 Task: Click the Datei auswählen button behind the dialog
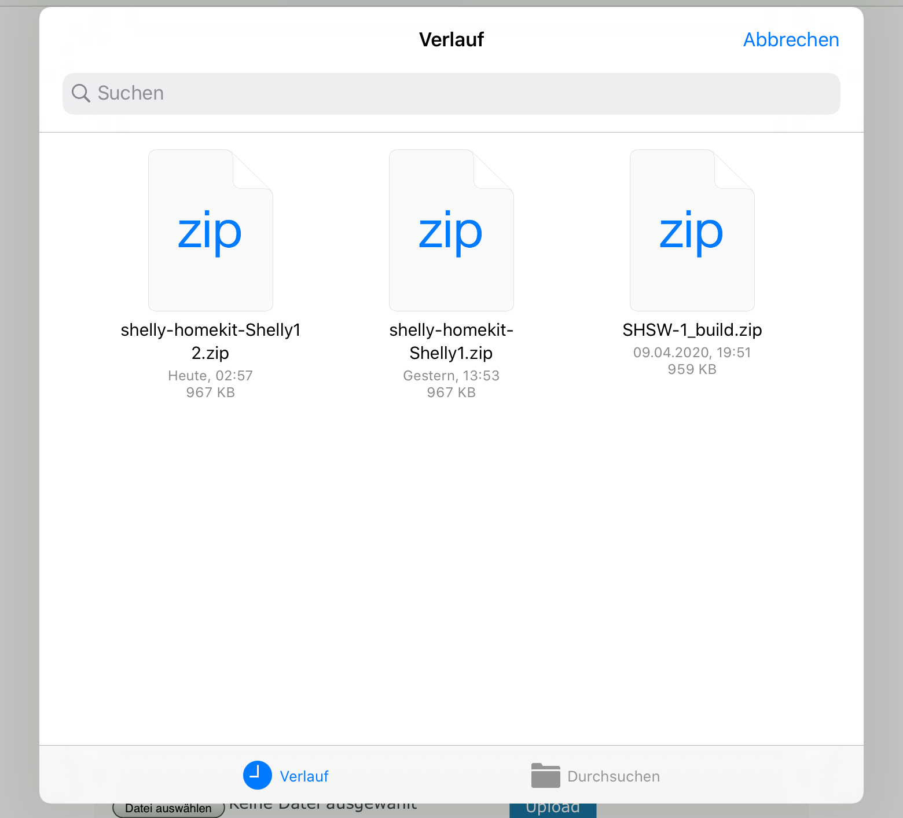[x=168, y=810]
